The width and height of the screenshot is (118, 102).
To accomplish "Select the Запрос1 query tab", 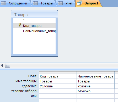I will point(89,3).
